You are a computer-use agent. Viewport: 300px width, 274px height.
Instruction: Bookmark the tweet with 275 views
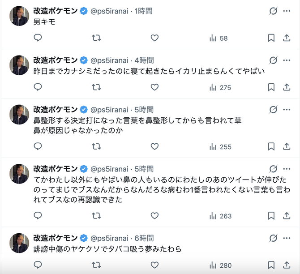tap(271, 87)
